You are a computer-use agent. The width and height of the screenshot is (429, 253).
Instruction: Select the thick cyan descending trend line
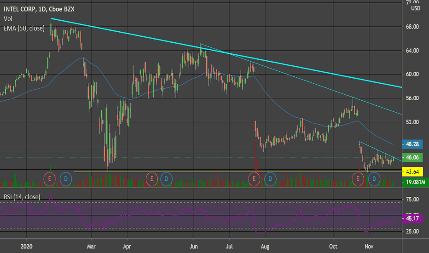(226, 53)
